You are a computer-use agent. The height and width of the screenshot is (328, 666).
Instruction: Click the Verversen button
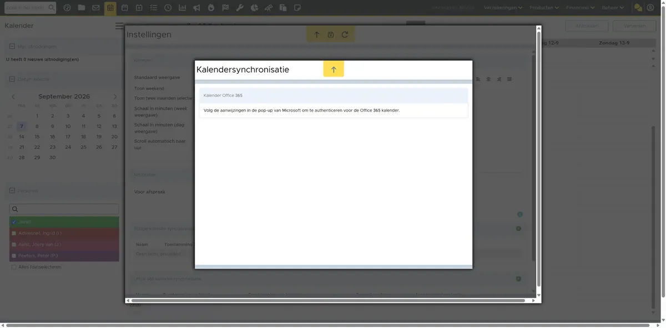coord(635,26)
